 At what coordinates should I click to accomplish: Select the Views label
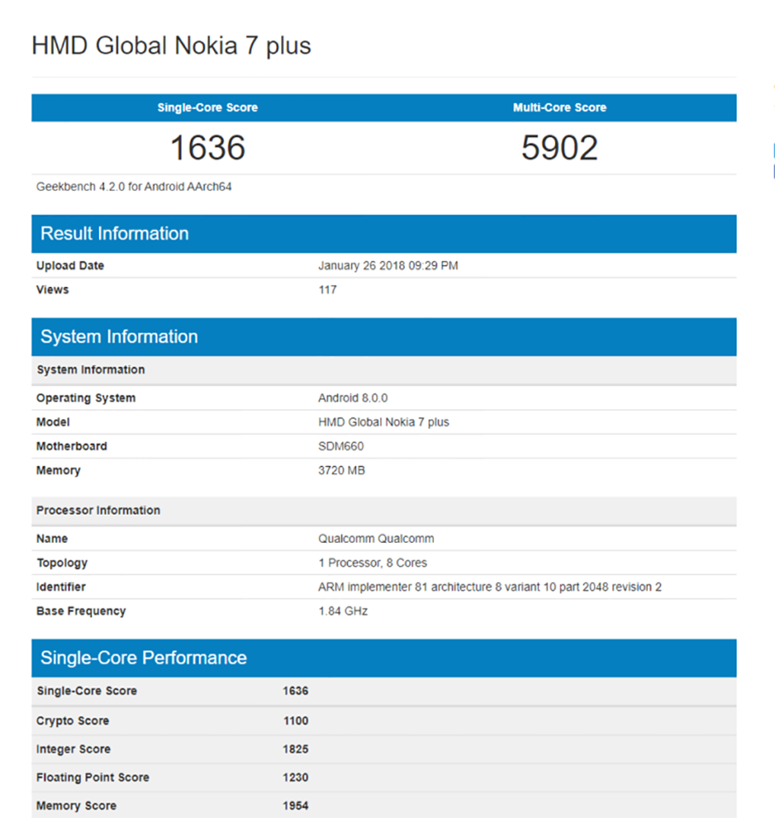(52, 290)
